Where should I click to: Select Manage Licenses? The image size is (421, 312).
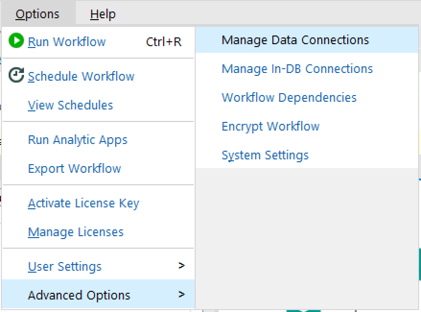coord(76,232)
